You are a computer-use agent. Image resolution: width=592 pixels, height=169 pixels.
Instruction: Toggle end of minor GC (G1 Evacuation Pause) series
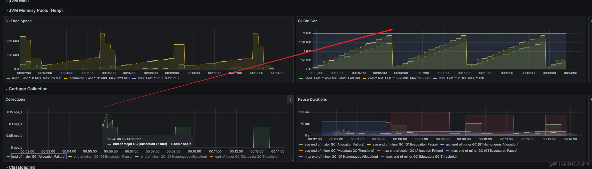(x=103, y=157)
